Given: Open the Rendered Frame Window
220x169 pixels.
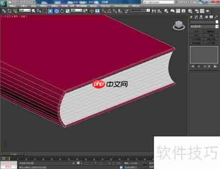Looking at the screenshot, I should [202, 11].
